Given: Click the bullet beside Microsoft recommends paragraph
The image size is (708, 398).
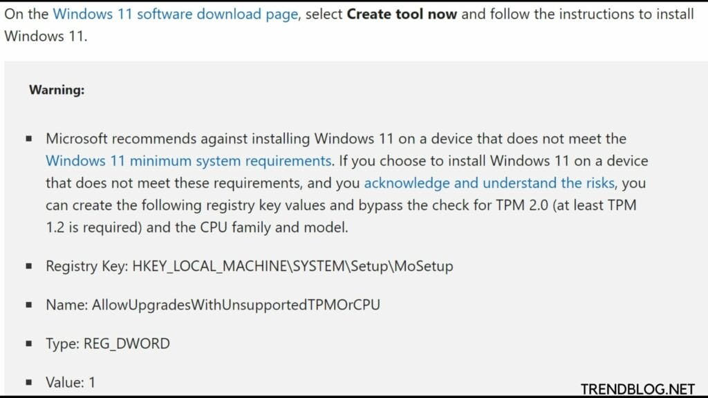Looking at the screenshot, I should coord(29,139).
